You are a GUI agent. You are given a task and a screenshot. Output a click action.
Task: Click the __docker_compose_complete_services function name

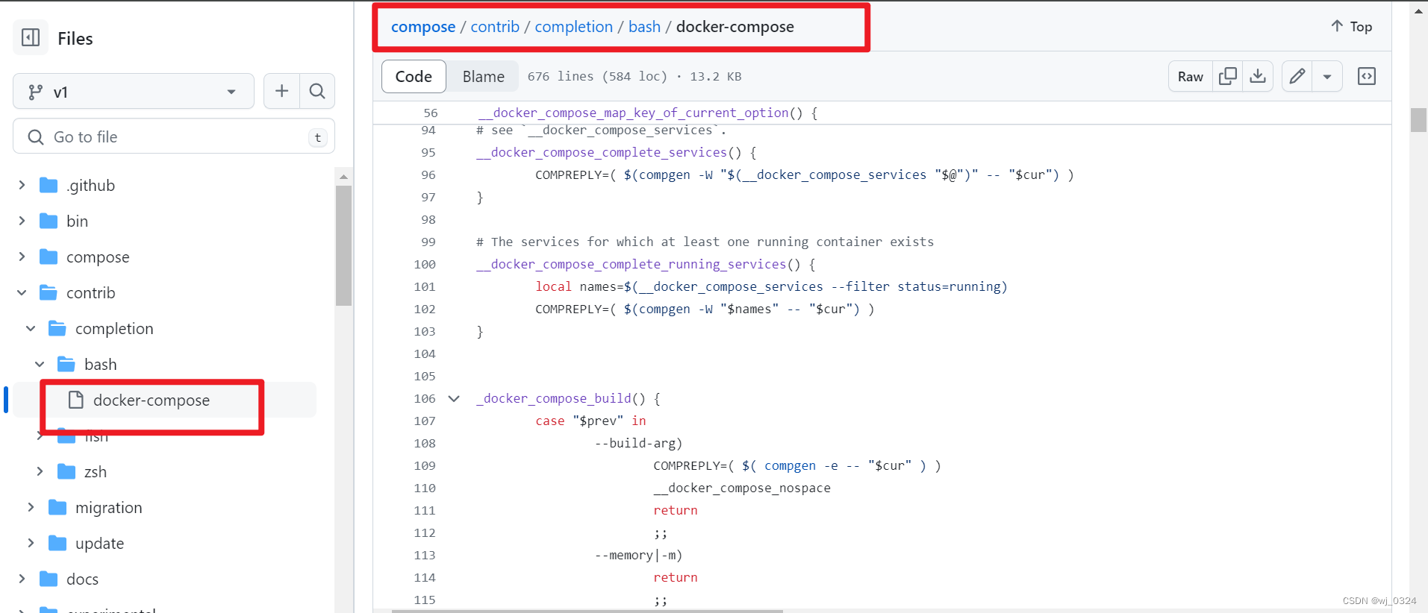tap(602, 152)
